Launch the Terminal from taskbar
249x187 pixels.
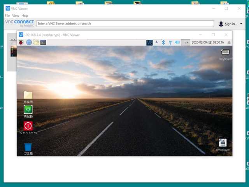point(44,42)
